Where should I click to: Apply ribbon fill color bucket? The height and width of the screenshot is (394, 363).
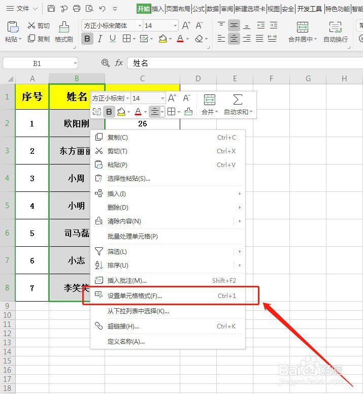pos(163,39)
